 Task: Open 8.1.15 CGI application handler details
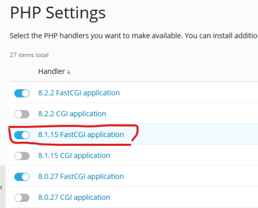point(74,156)
